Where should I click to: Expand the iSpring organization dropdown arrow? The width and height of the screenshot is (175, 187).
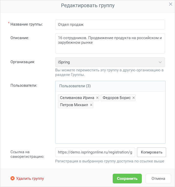pyautogui.click(x=160, y=62)
